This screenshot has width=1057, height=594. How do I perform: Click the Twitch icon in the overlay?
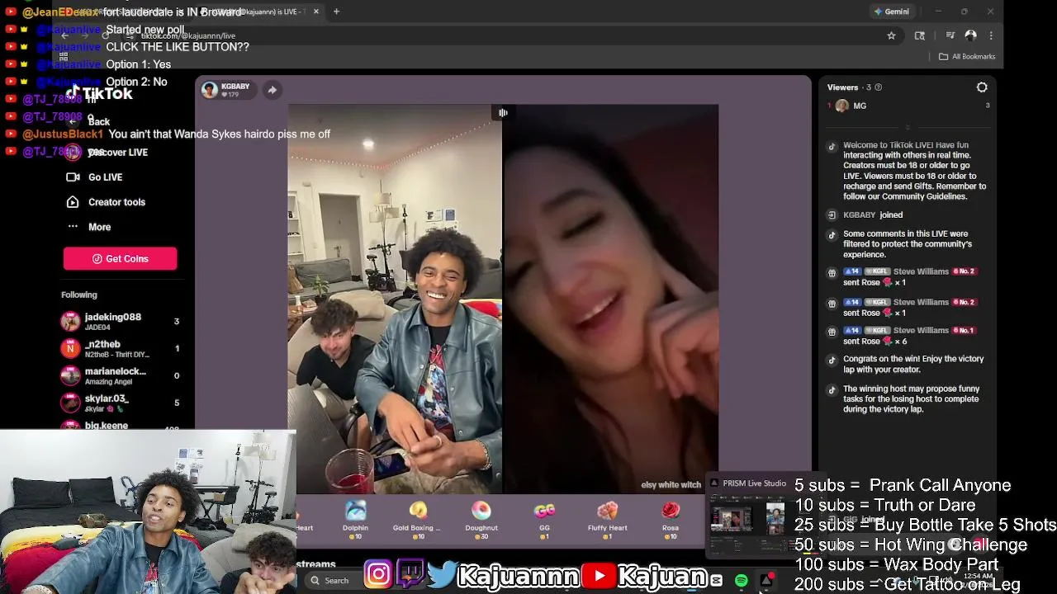pos(410,573)
